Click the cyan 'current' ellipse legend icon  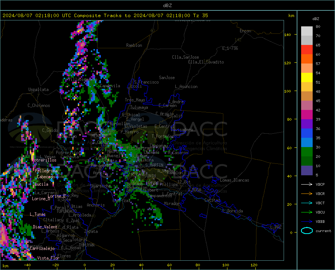(307, 231)
